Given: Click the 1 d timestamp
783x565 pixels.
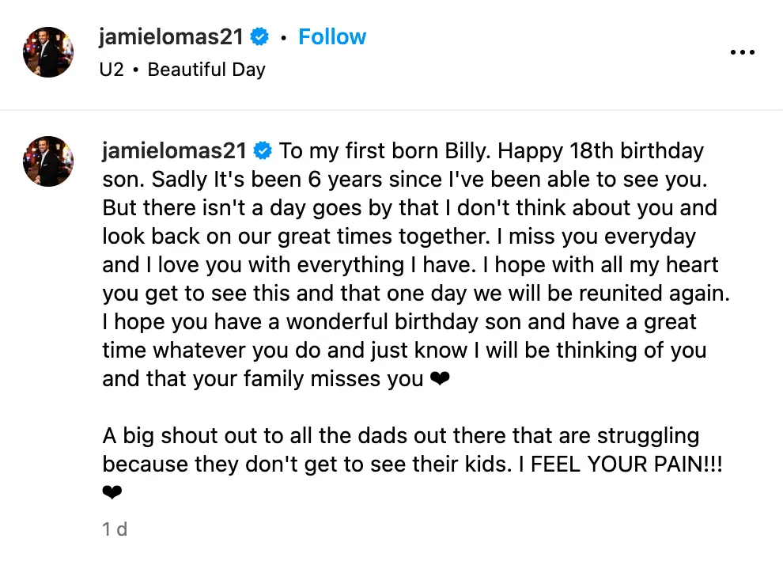Looking at the screenshot, I should pos(114,529).
